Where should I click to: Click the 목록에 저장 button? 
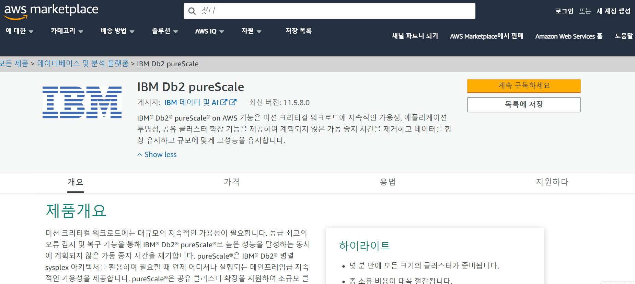524,104
